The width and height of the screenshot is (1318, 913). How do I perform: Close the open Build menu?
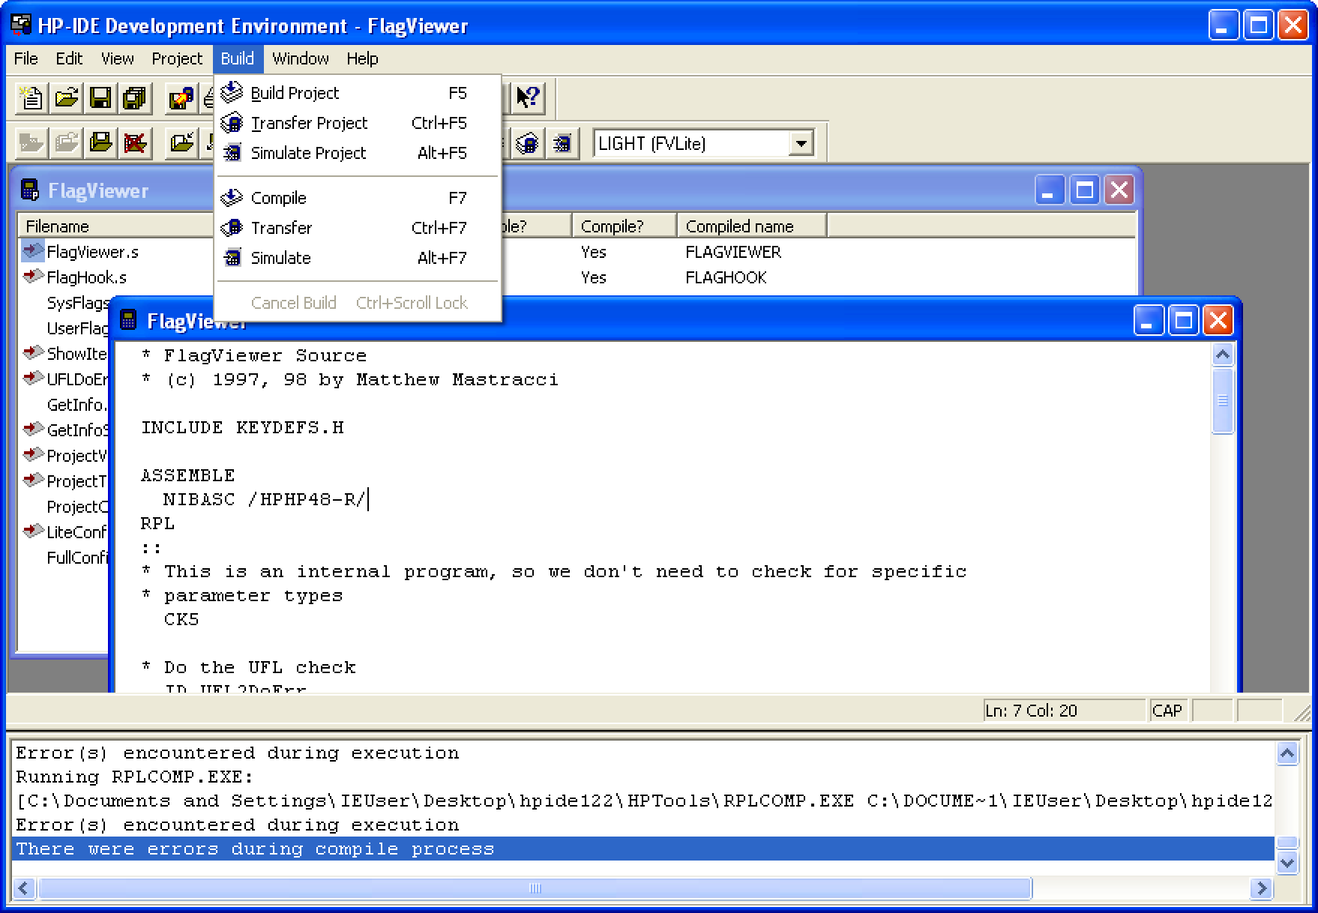pos(238,58)
